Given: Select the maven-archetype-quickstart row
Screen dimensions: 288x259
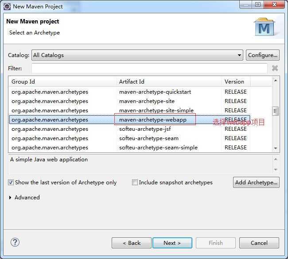Looking at the screenshot, I should coord(129,92).
